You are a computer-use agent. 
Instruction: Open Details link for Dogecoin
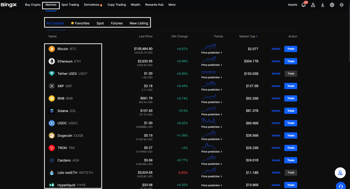276,136
